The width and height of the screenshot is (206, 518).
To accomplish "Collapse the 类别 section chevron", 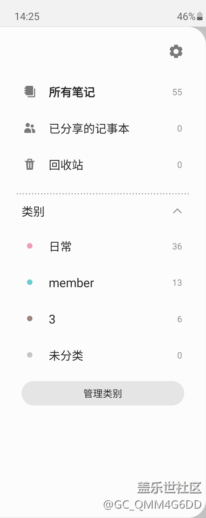I will 177,211.
